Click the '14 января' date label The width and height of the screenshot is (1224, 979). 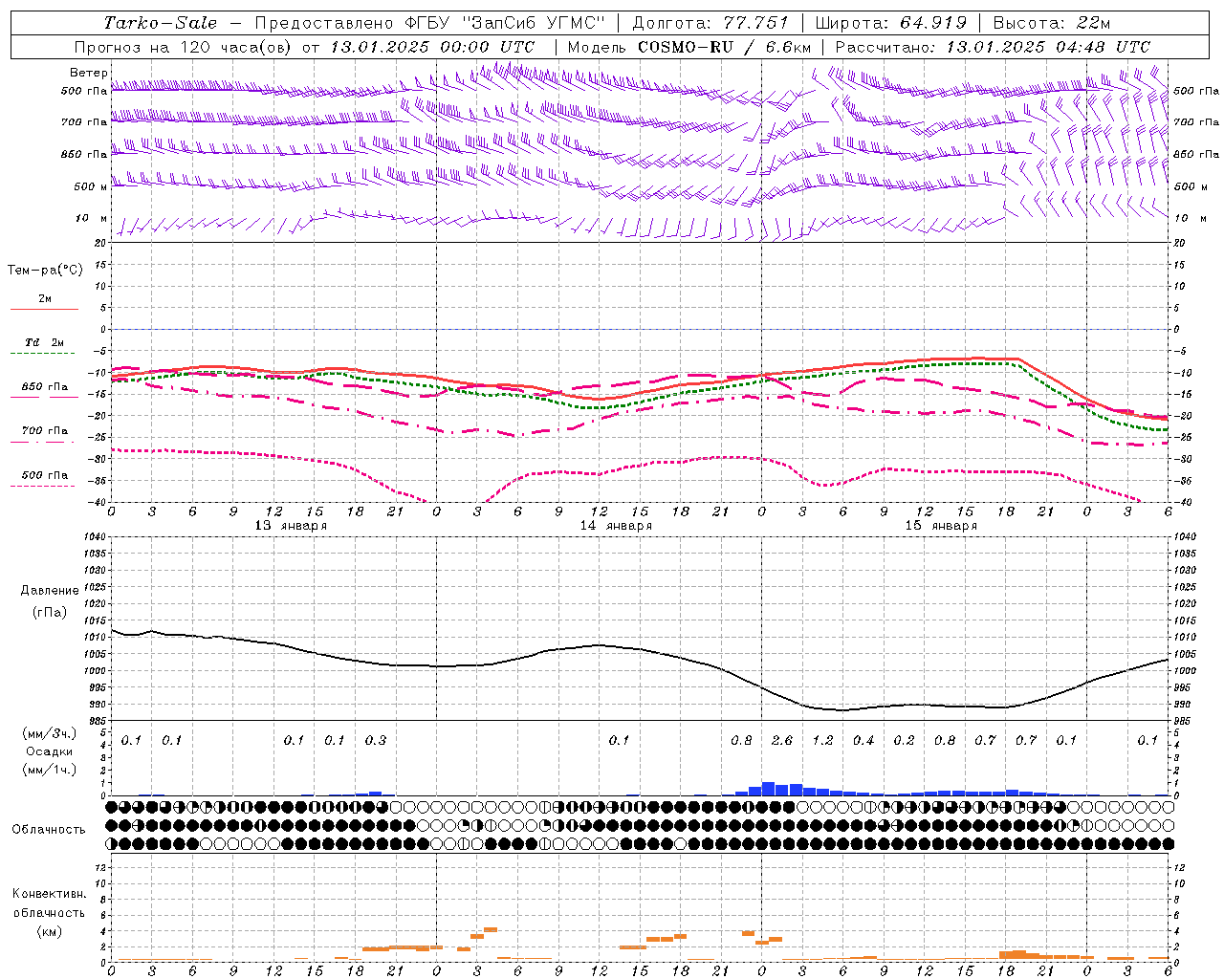[616, 526]
